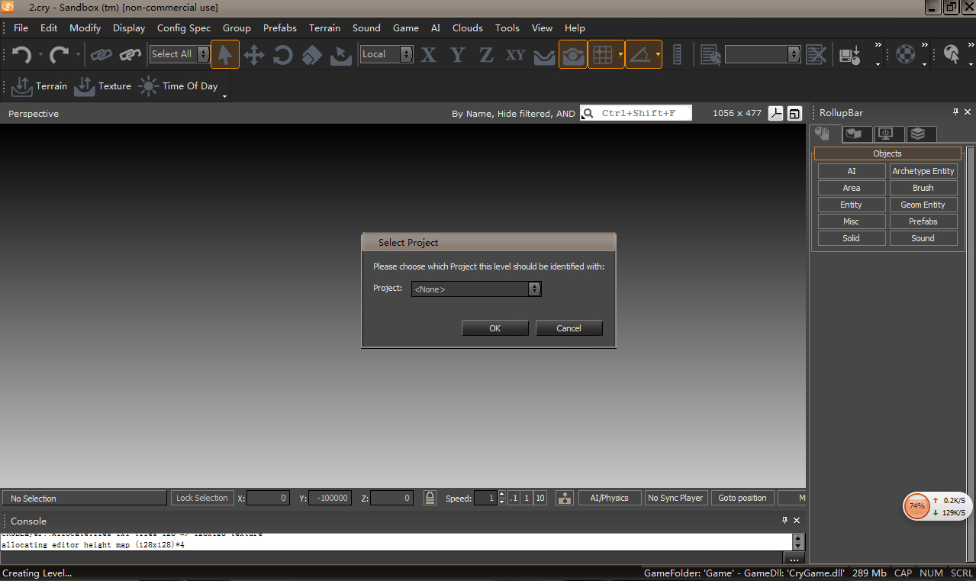This screenshot has width=976, height=581.
Task: Open the Config Spec menu
Action: (184, 28)
